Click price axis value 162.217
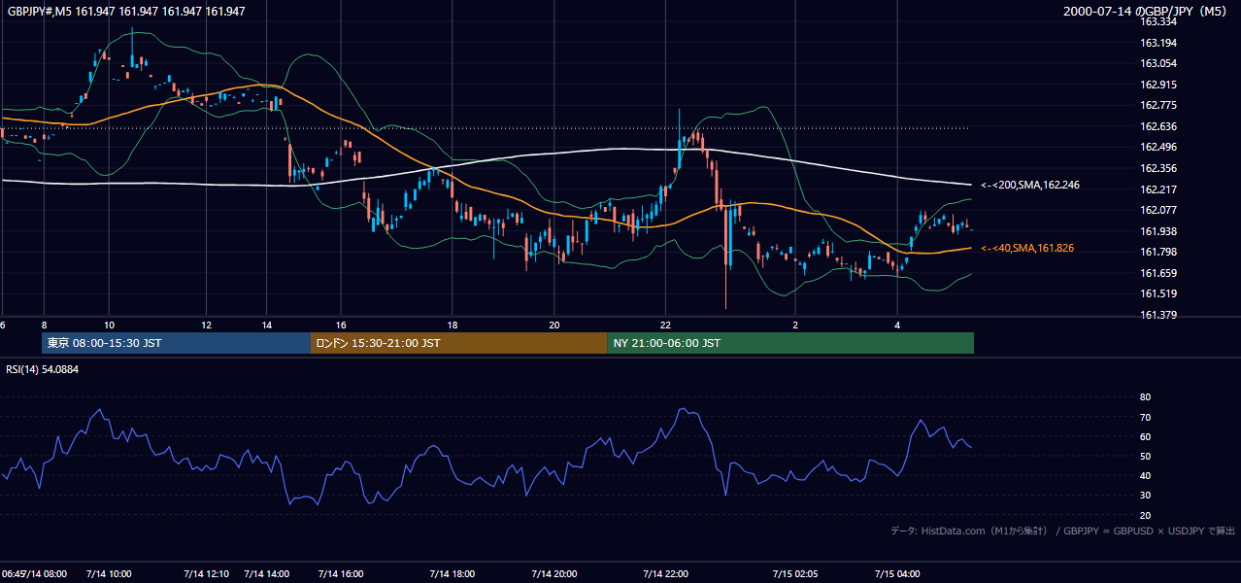The width and height of the screenshot is (1241, 583). tap(1157, 189)
